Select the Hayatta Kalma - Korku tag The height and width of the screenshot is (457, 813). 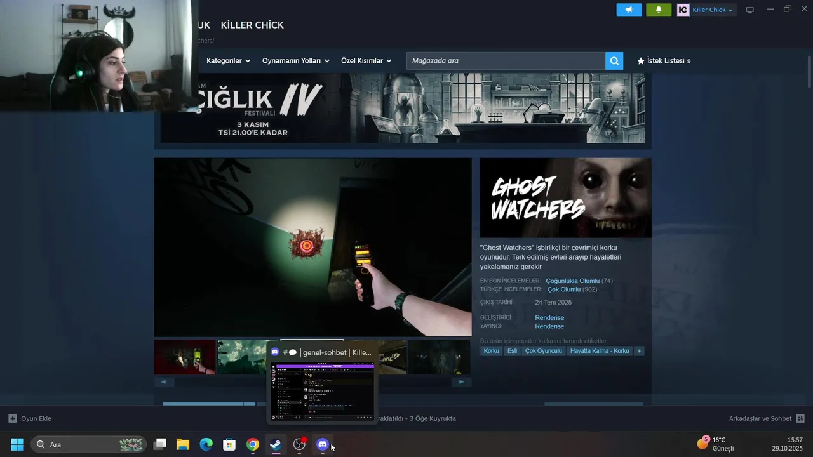pos(600,351)
